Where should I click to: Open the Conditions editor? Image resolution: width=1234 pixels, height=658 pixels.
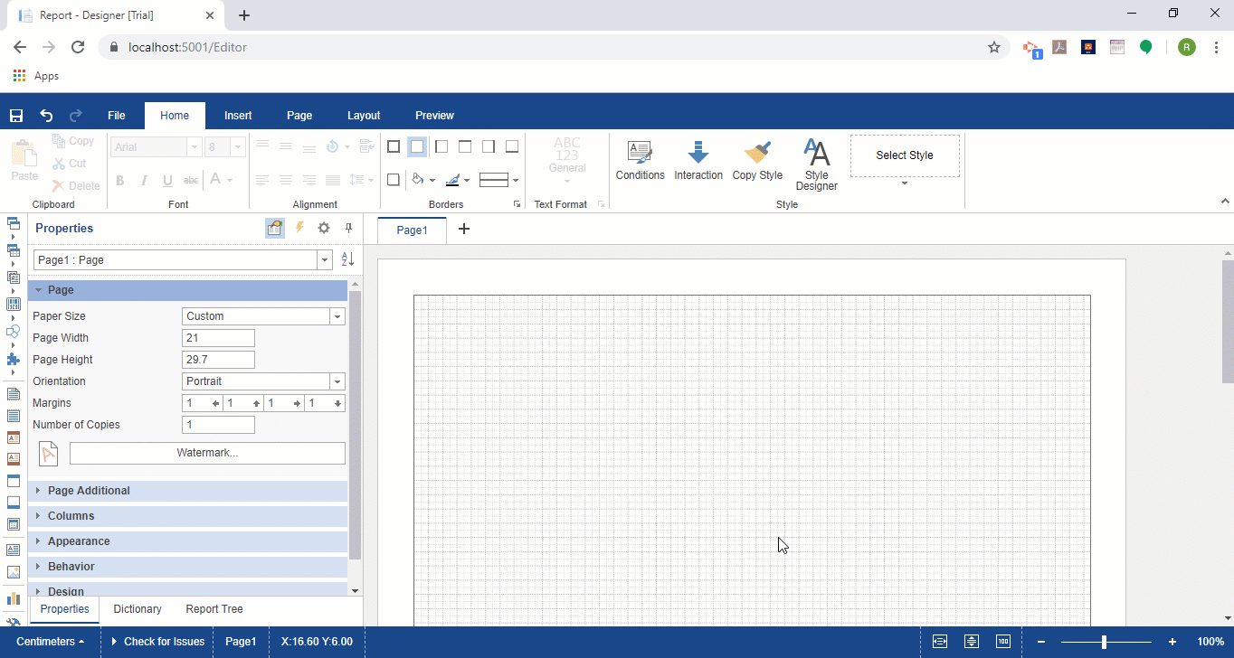point(640,161)
